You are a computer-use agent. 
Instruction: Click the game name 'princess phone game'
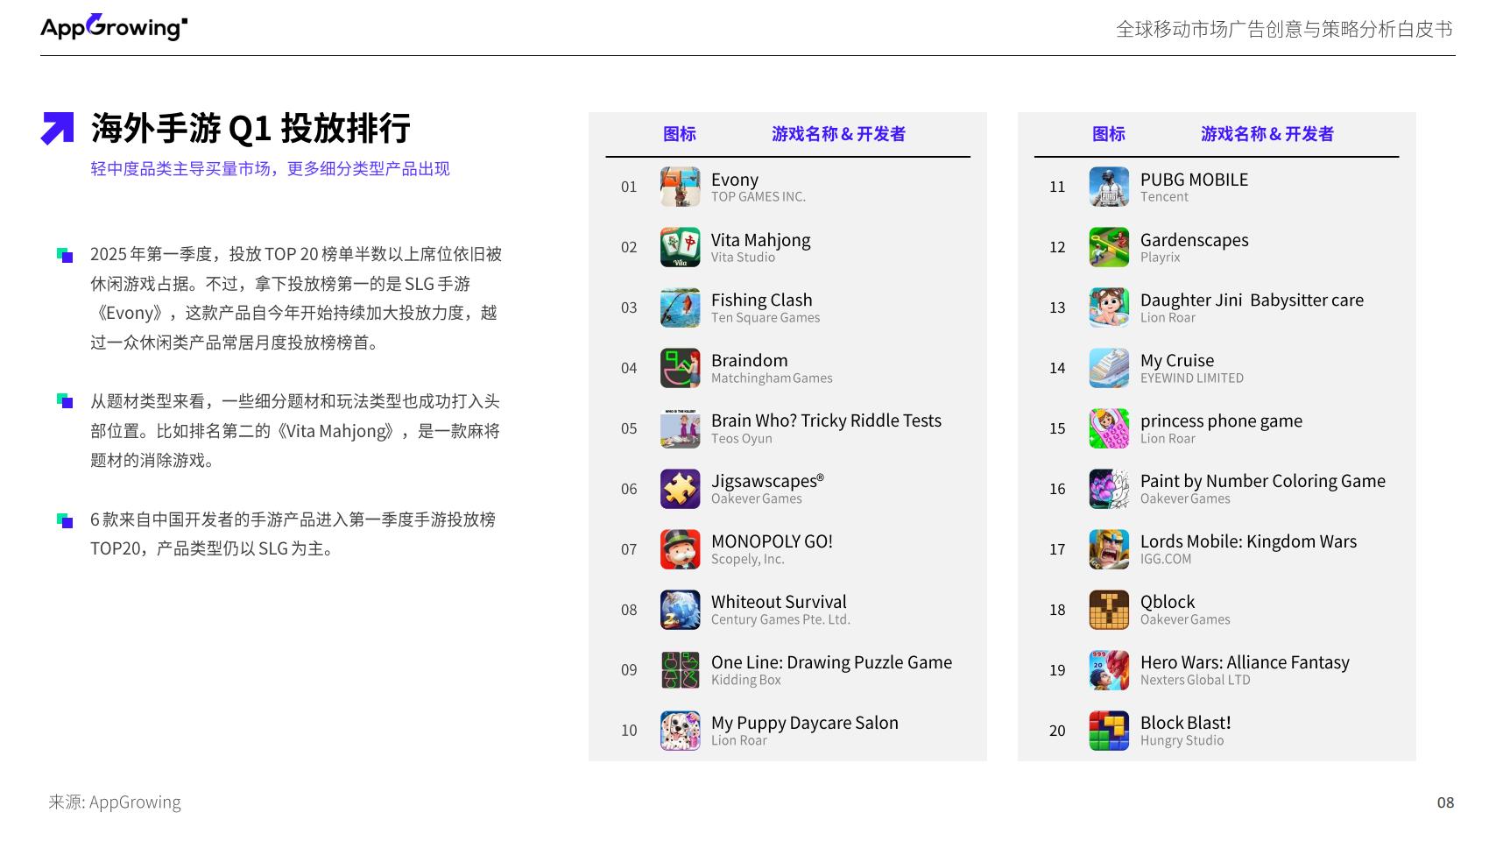[1221, 421]
